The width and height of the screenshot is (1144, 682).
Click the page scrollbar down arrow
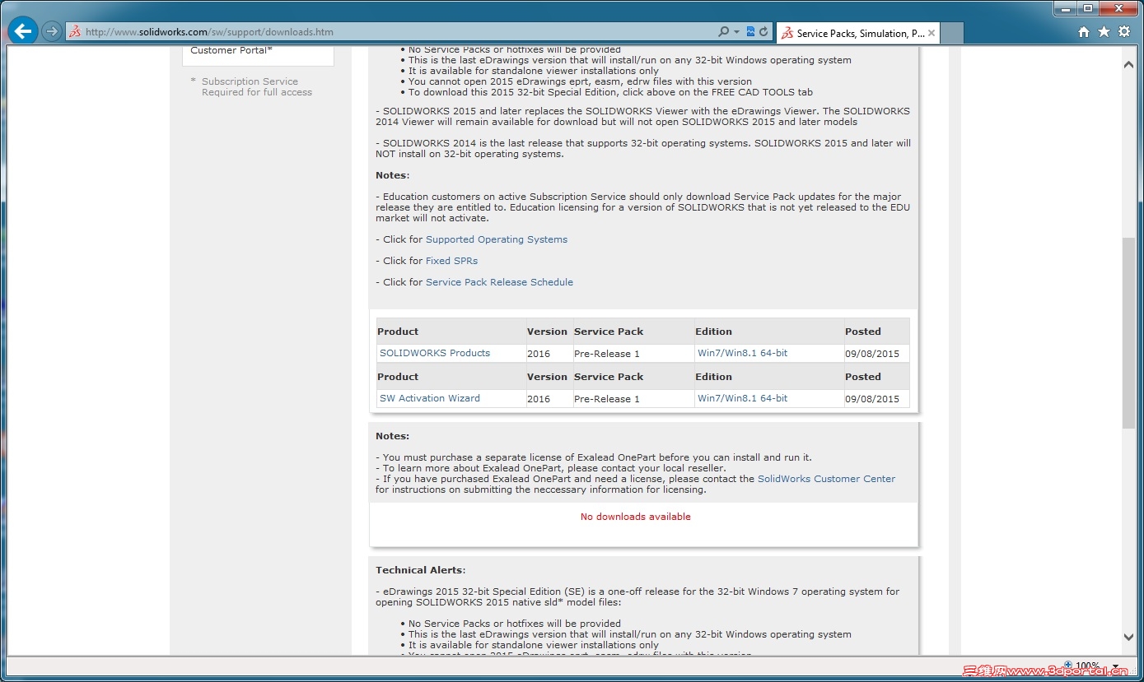pyautogui.click(x=1128, y=637)
